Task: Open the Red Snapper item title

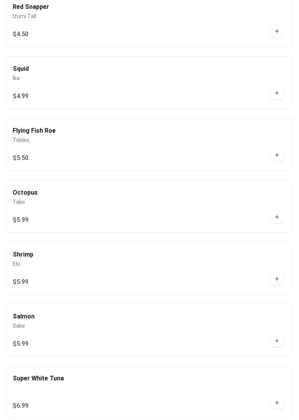Action: click(31, 7)
